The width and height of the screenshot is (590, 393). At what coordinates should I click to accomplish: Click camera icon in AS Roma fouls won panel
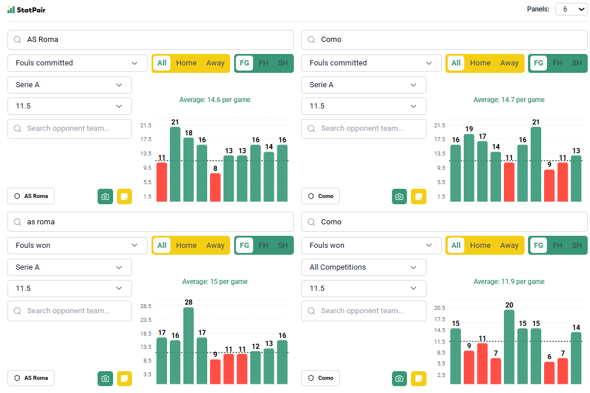(105, 379)
